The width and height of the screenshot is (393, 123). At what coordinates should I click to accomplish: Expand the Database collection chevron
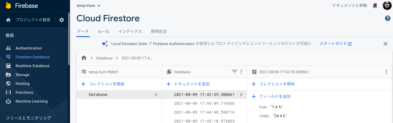(156, 95)
